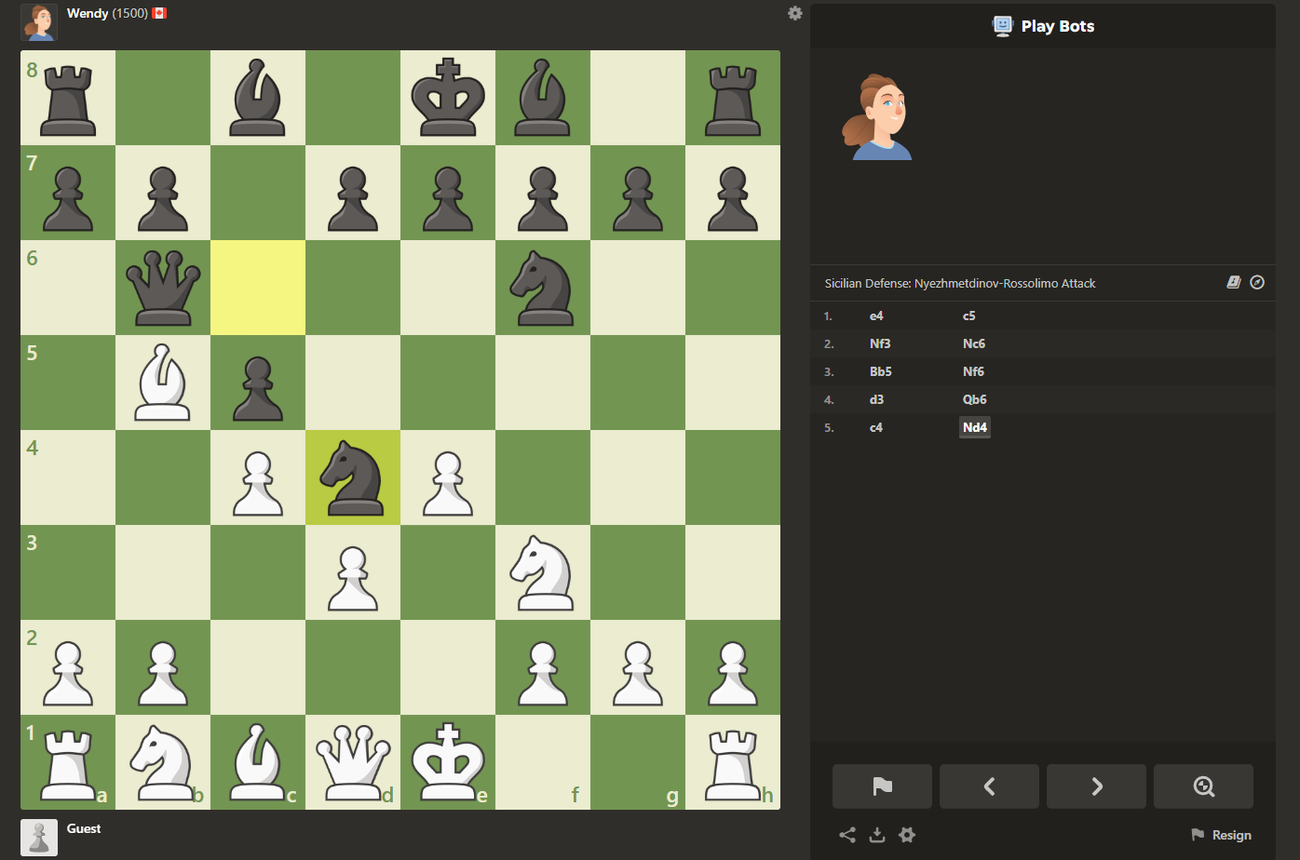This screenshot has width=1300, height=860.
Task: Click the black knight on d4
Action: [x=353, y=477]
